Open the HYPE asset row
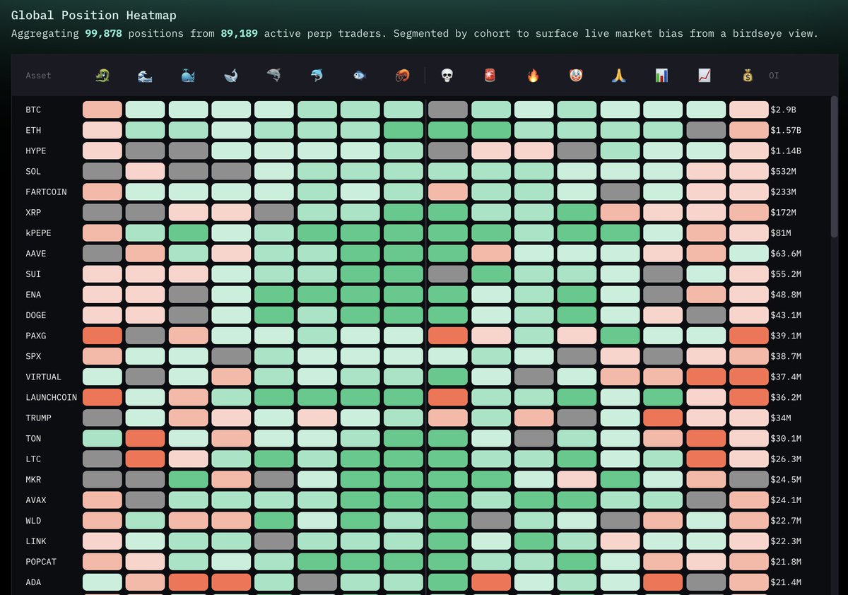The height and width of the screenshot is (595, 848). (36, 151)
